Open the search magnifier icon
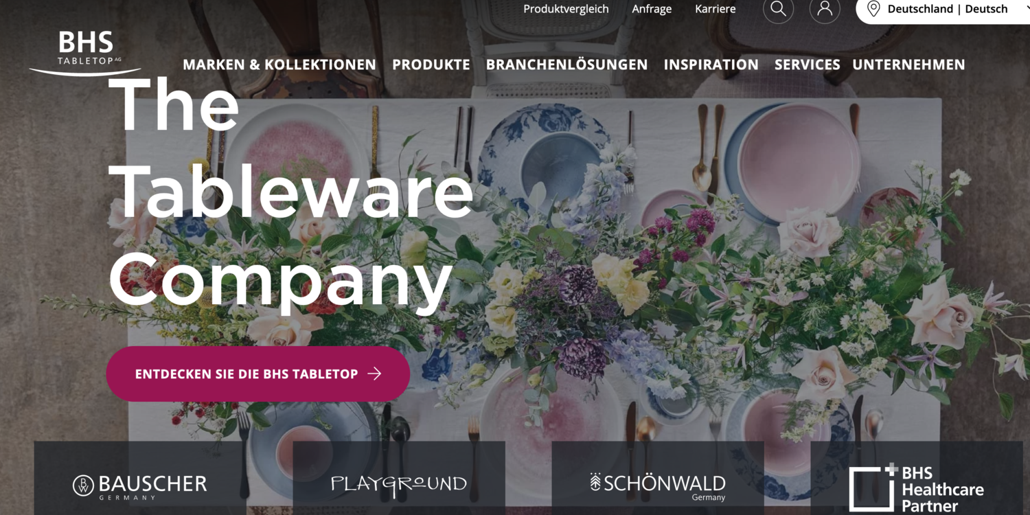The image size is (1030, 515). [x=778, y=9]
